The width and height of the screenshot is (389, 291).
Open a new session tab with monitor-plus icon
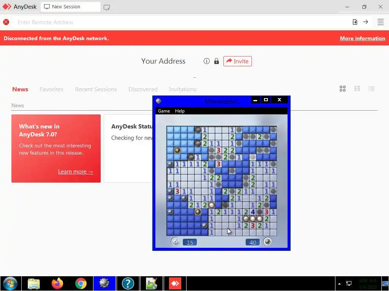107,7
